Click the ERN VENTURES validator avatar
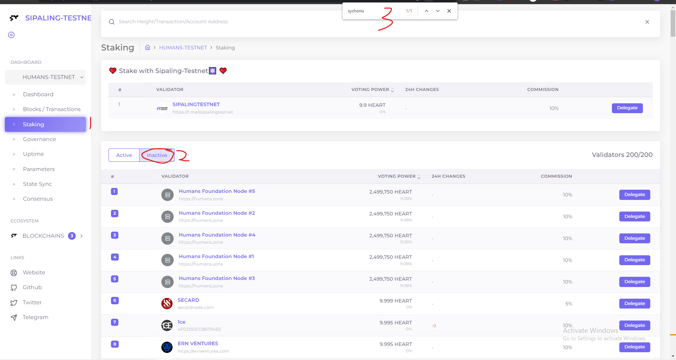 [167, 347]
